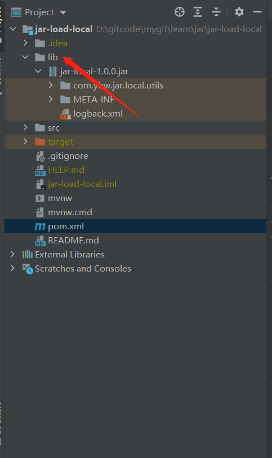Collapse the lib folder

point(25,57)
